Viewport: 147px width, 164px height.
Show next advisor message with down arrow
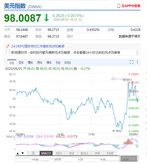[137, 54]
